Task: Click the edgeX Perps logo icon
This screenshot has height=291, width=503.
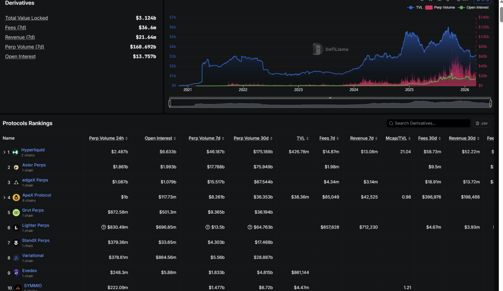Action: point(16,182)
